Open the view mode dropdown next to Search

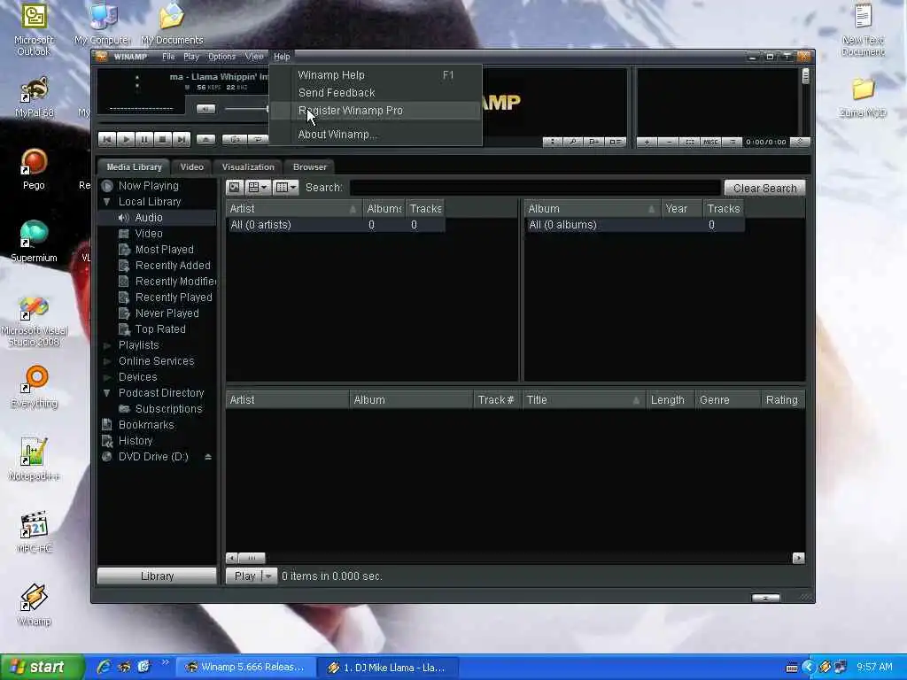258,188
